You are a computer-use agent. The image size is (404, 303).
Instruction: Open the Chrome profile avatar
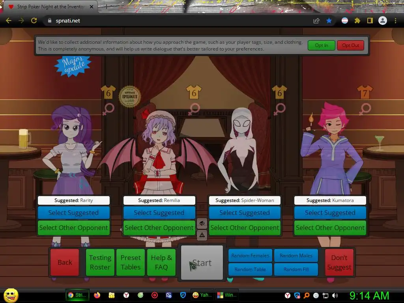point(383,21)
